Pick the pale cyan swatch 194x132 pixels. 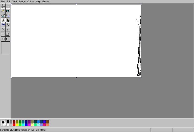[x=38, y=125]
